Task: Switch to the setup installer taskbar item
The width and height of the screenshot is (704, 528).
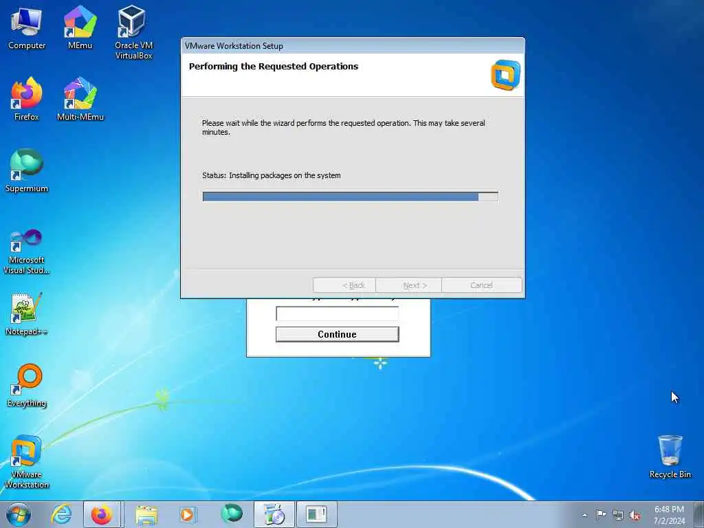Action: [274, 514]
